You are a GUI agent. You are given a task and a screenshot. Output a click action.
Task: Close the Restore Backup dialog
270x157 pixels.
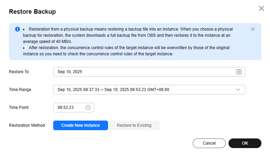pos(261,8)
